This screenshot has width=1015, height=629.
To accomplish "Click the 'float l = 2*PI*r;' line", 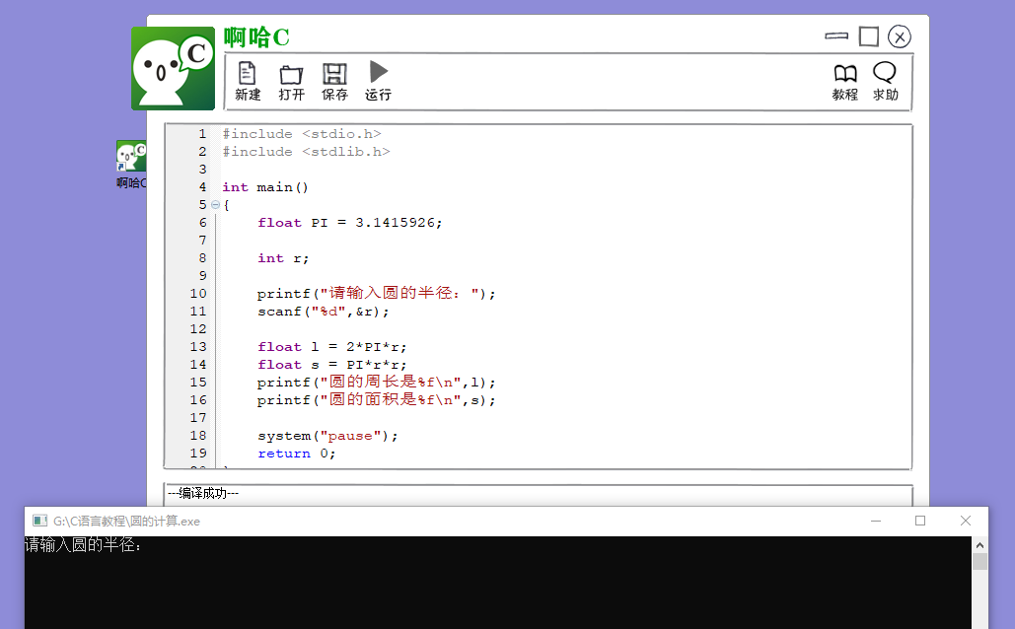I will (332, 347).
